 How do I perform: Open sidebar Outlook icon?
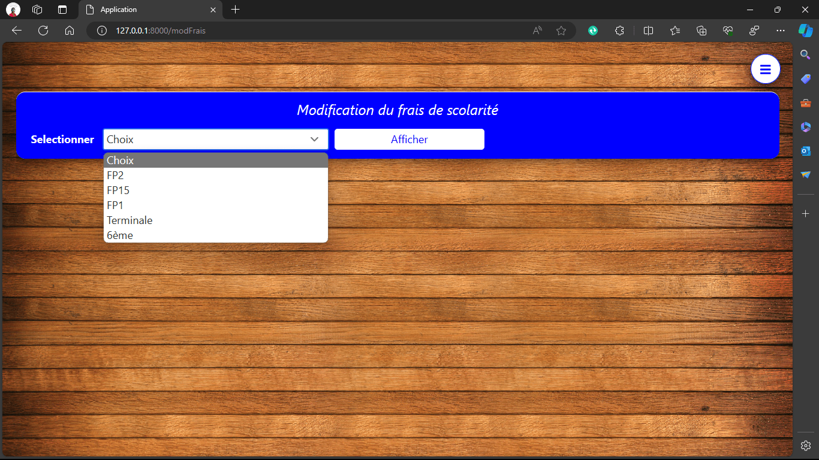point(806,151)
